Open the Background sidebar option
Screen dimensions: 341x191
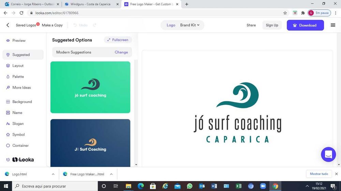pos(19,102)
